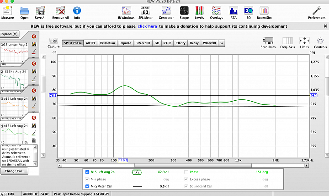Click the graph horizontal scrollbar thumb
The height and width of the screenshot is (196, 329).
tap(193, 165)
